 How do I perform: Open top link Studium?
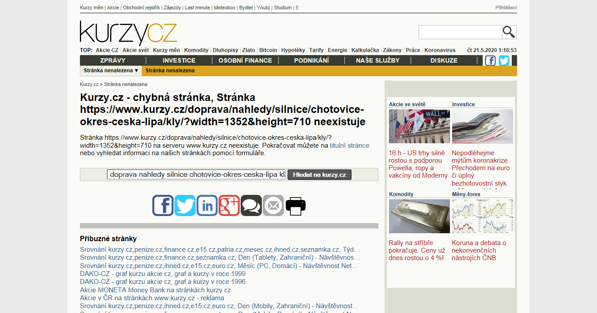click(283, 7)
